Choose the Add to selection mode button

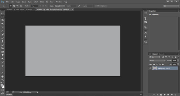[x=14, y=6]
